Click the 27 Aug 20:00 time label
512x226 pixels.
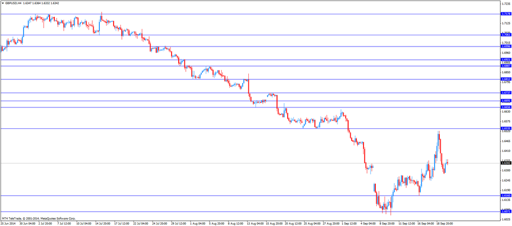coord(330,224)
